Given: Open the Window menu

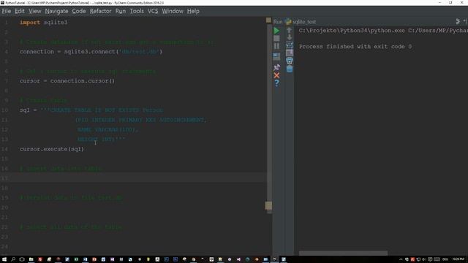Looking at the screenshot, I should 173,11.
